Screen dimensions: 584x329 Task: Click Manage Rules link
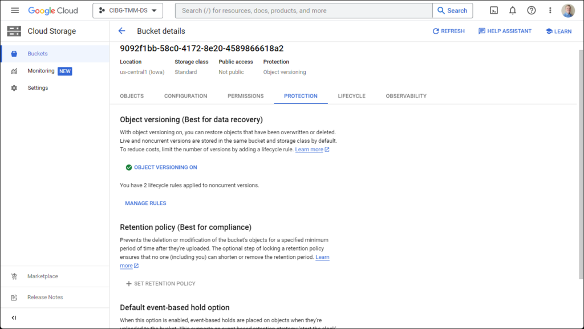point(145,203)
